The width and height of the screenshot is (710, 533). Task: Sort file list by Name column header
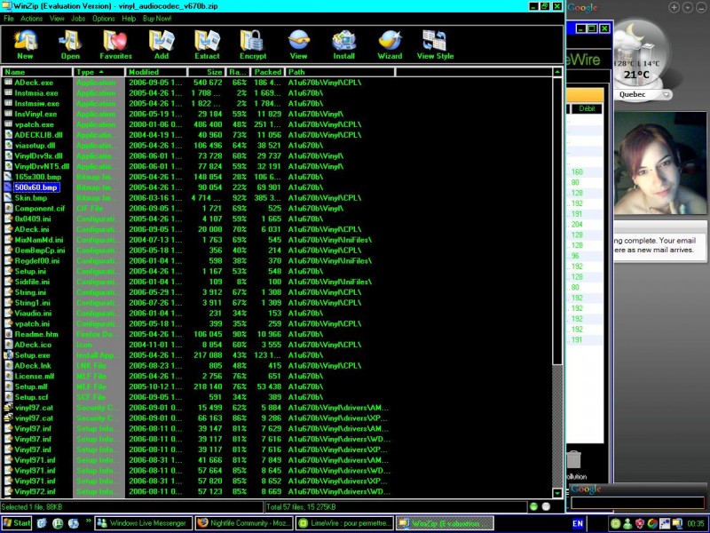click(x=36, y=72)
